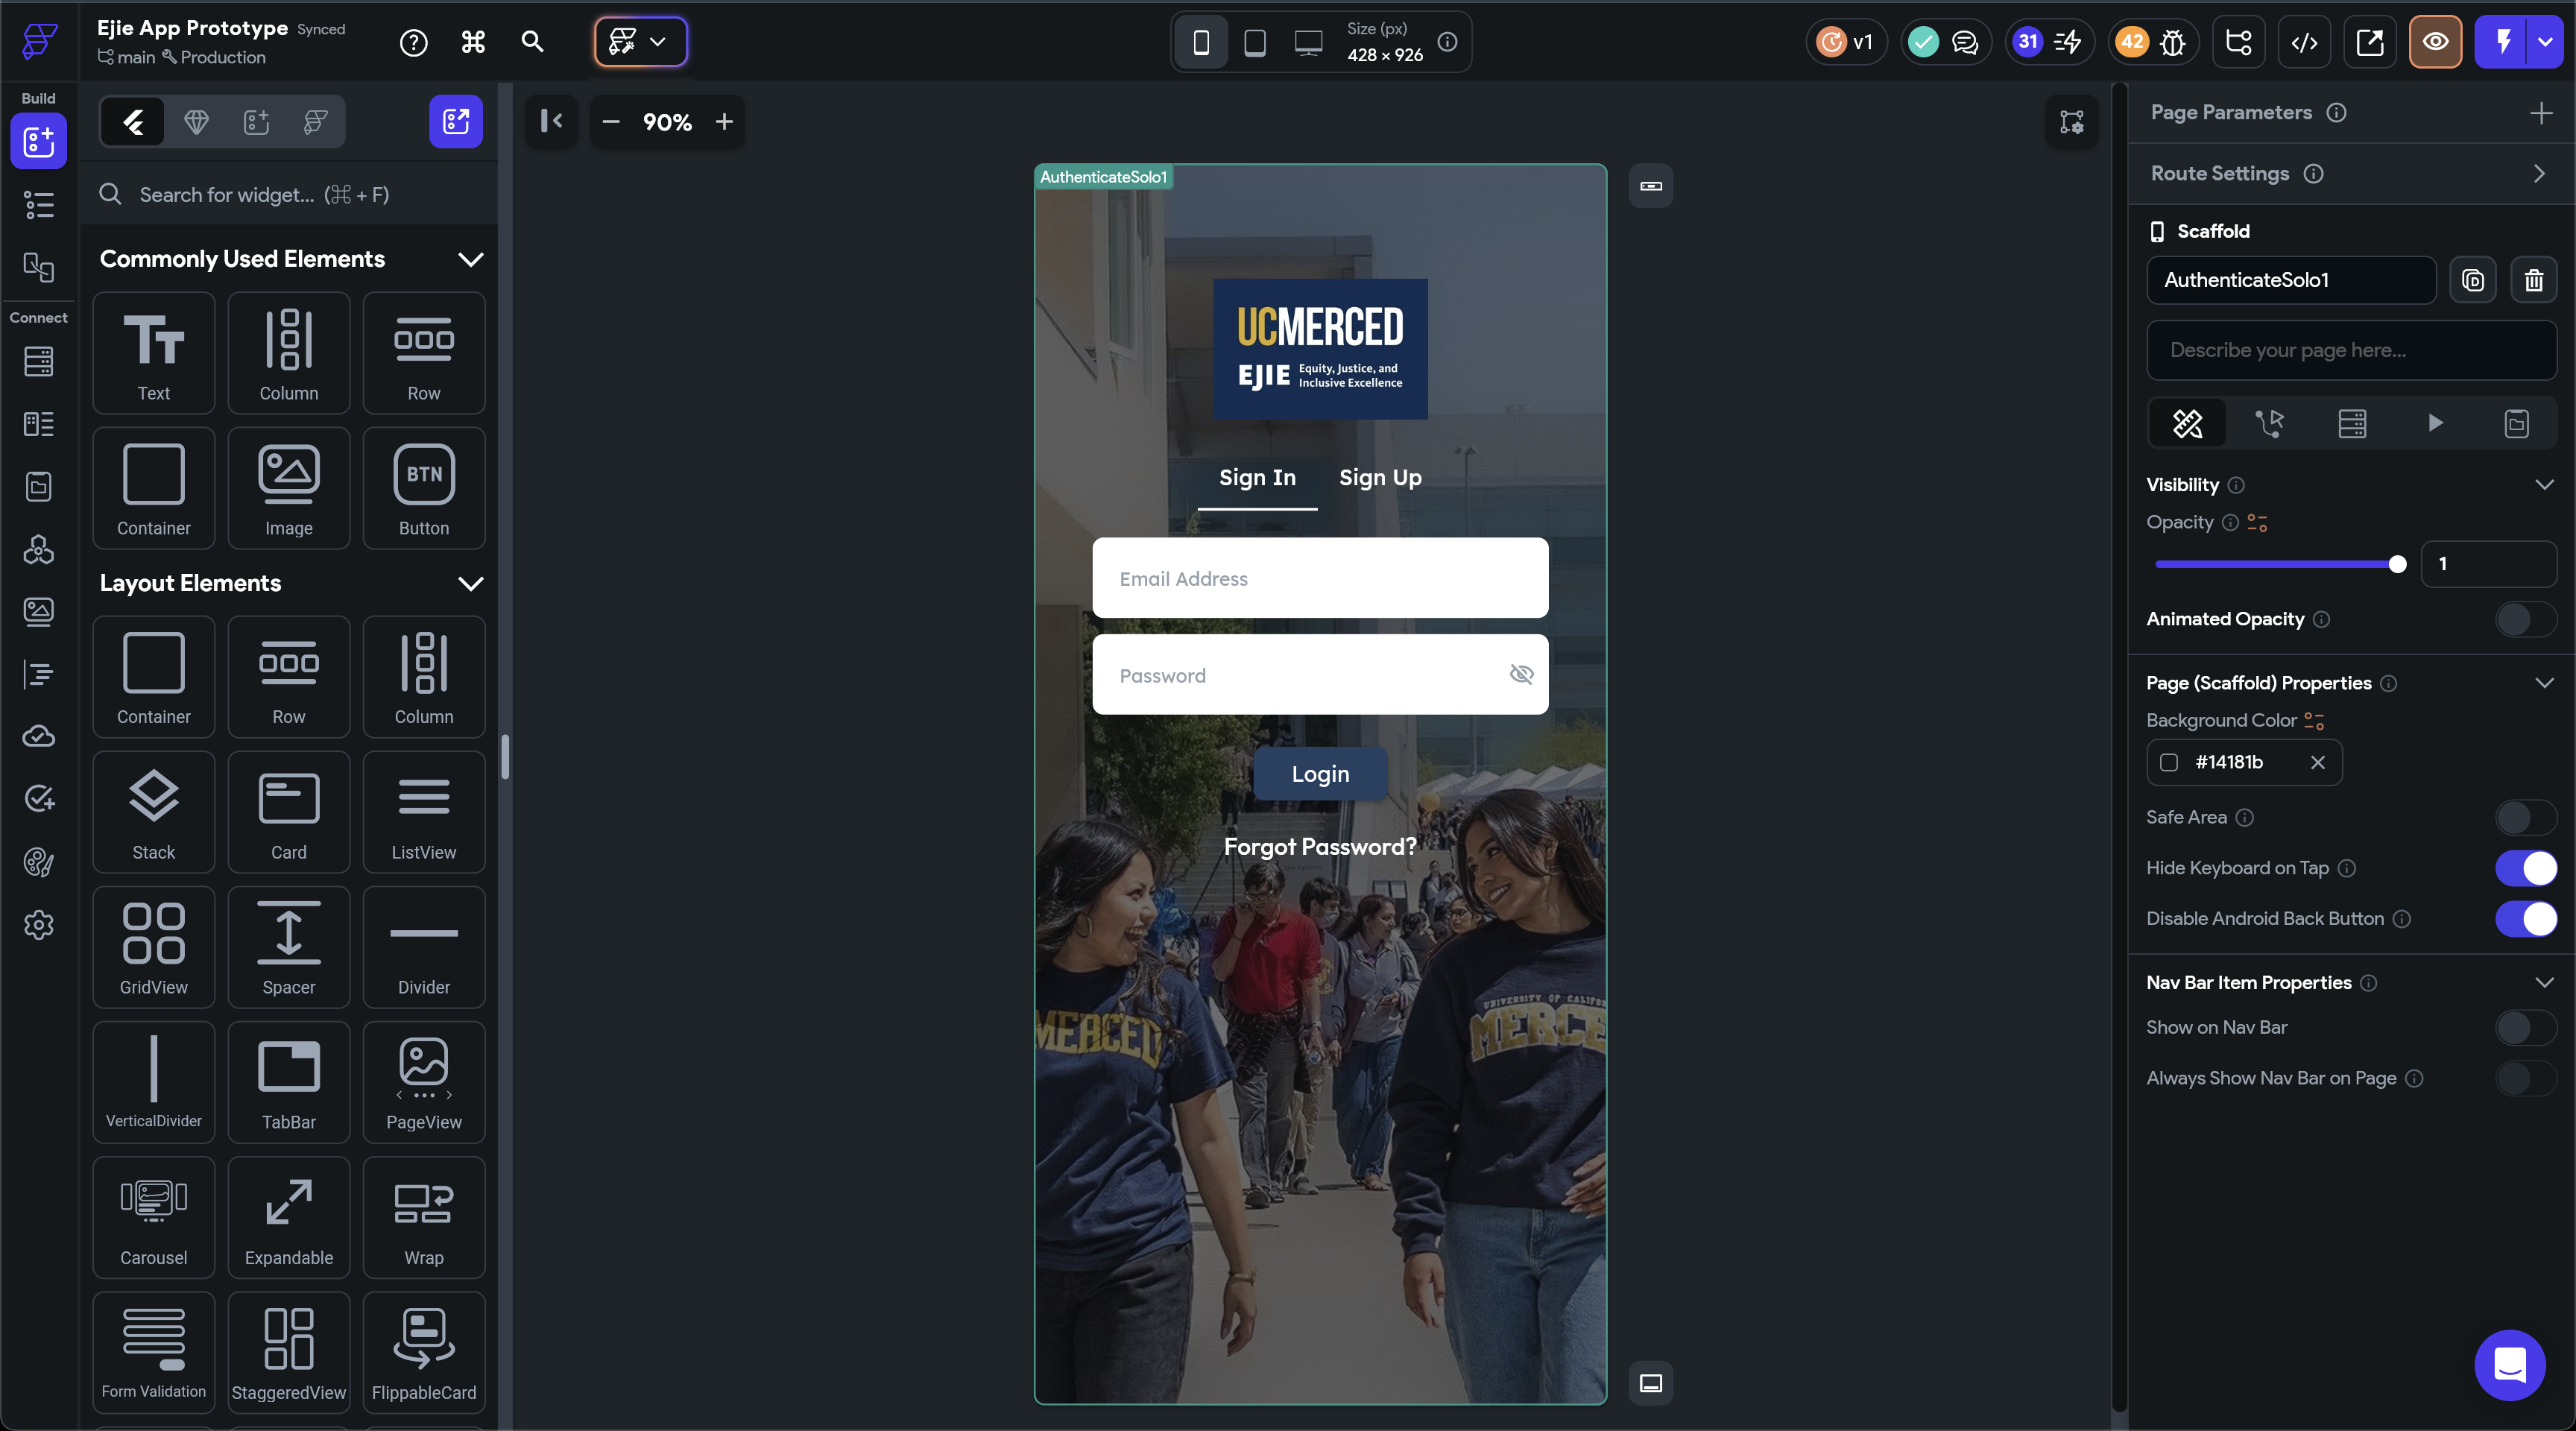Click the #14181b background color swatch
Screen dimensions: 2576x1431
pos(2169,763)
